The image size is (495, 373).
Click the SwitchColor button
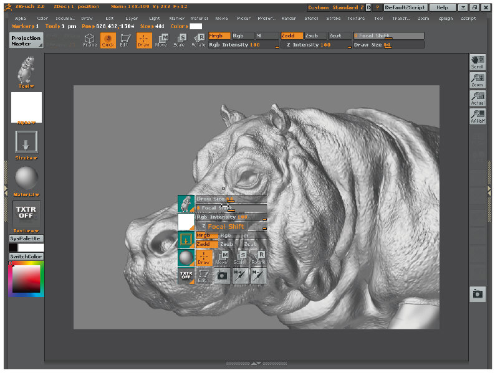(26, 256)
